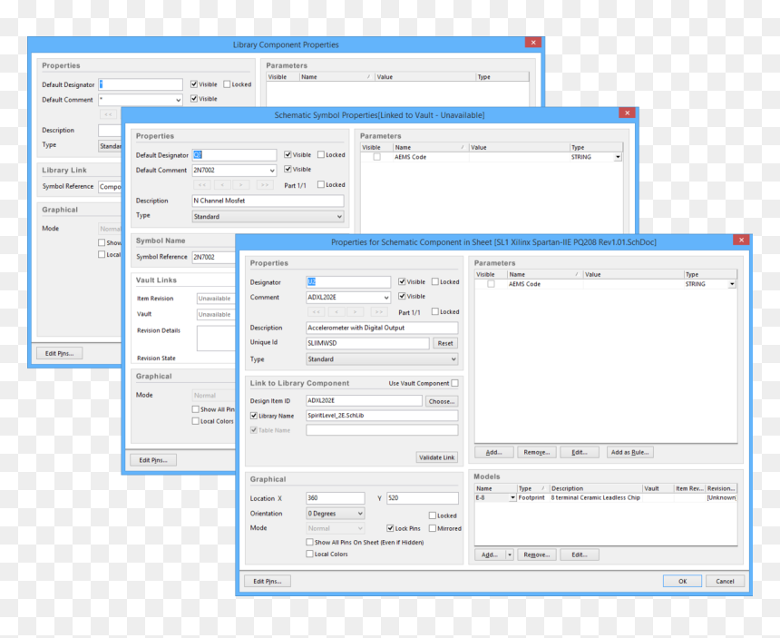The width and height of the screenshot is (780, 638).
Task: Click Choose next to Design Item ID
Action: click(x=441, y=401)
